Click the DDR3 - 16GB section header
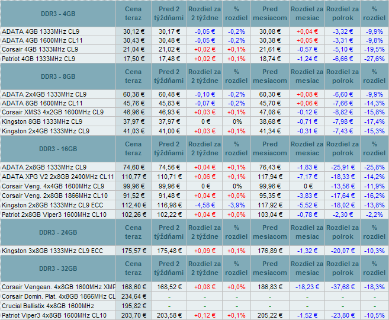The height and width of the screenshot is (320, 389). click(x=58, y=149)
